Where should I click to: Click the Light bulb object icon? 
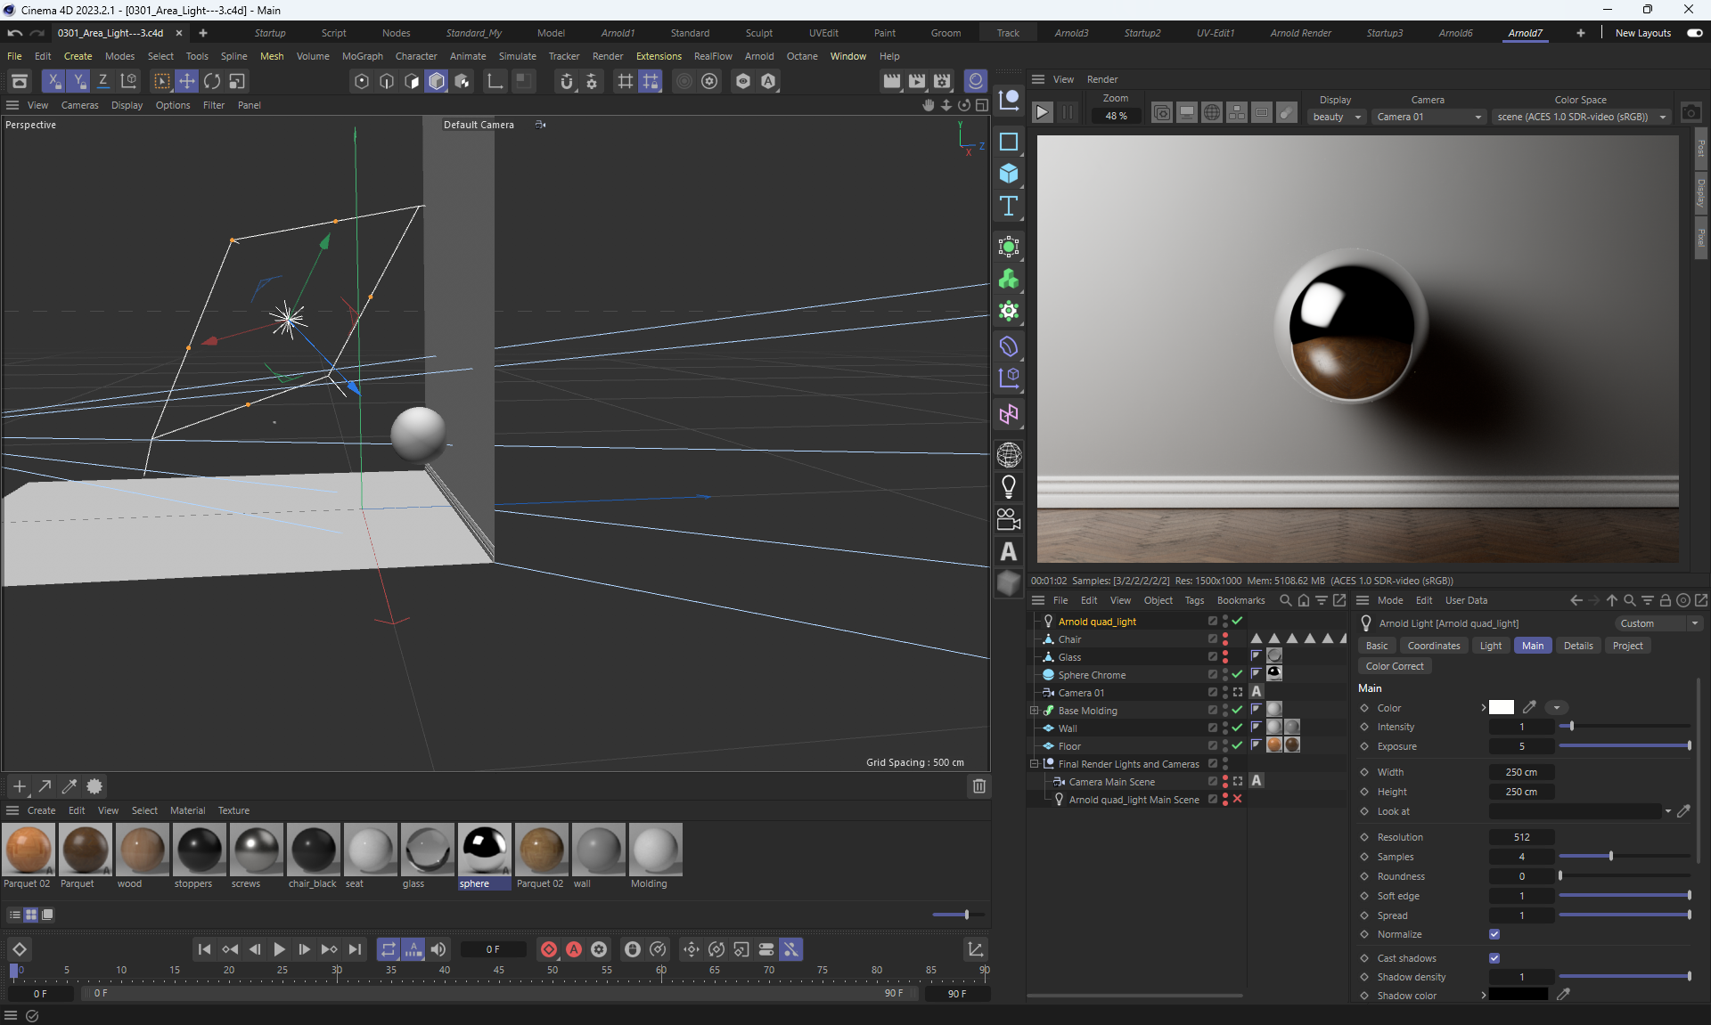pos(1009,487)
